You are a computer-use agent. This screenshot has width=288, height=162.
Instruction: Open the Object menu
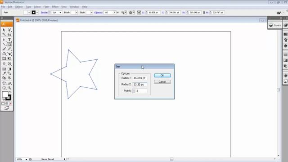[19, 7]
